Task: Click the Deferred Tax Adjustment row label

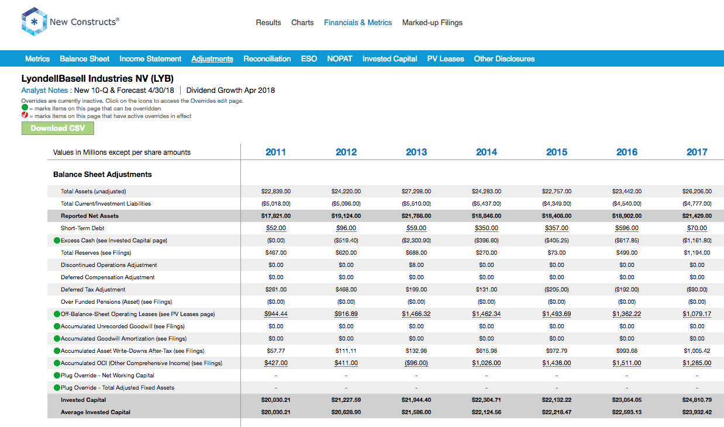Action: (x=93, y=290)
